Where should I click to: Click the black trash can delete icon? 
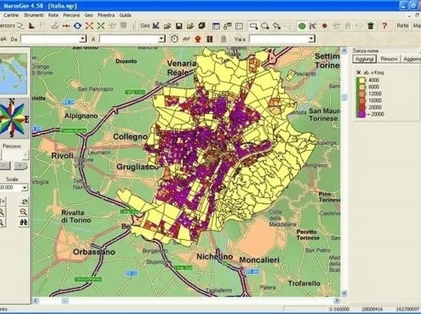click(x=371, y=26)
